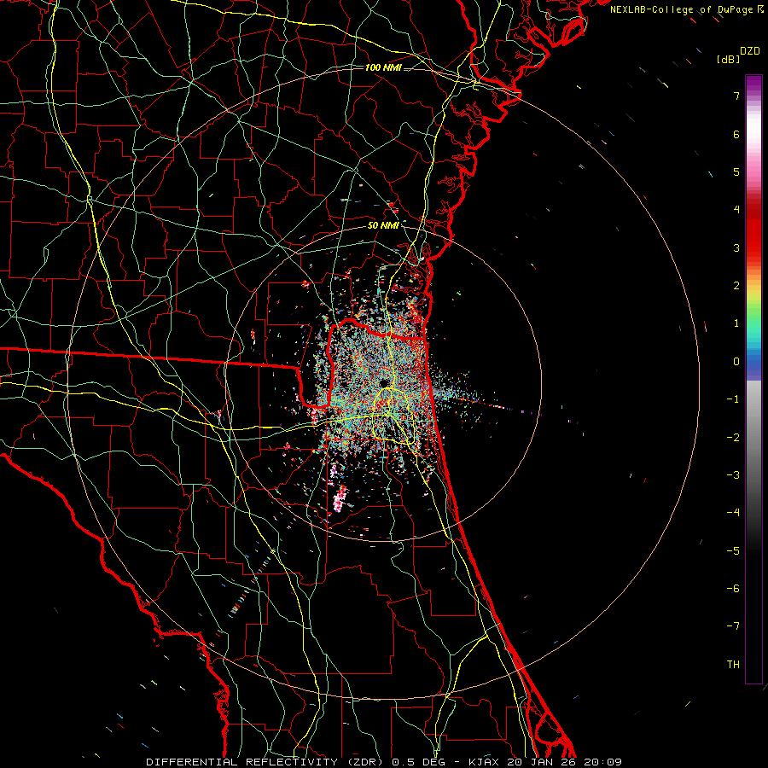This screenshot has width=768, height=768.
Task: Pick the 5 tick label on the scale
Action: click(x=736, y=172)
